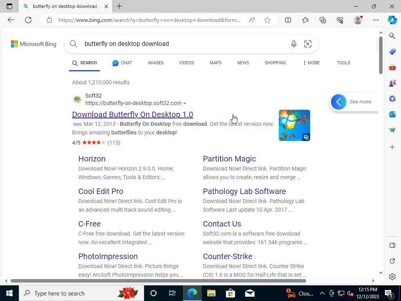Viewport: 401px width, 301px height.
Task: Switch to the MAPS tab
Action: click(215, 63)
